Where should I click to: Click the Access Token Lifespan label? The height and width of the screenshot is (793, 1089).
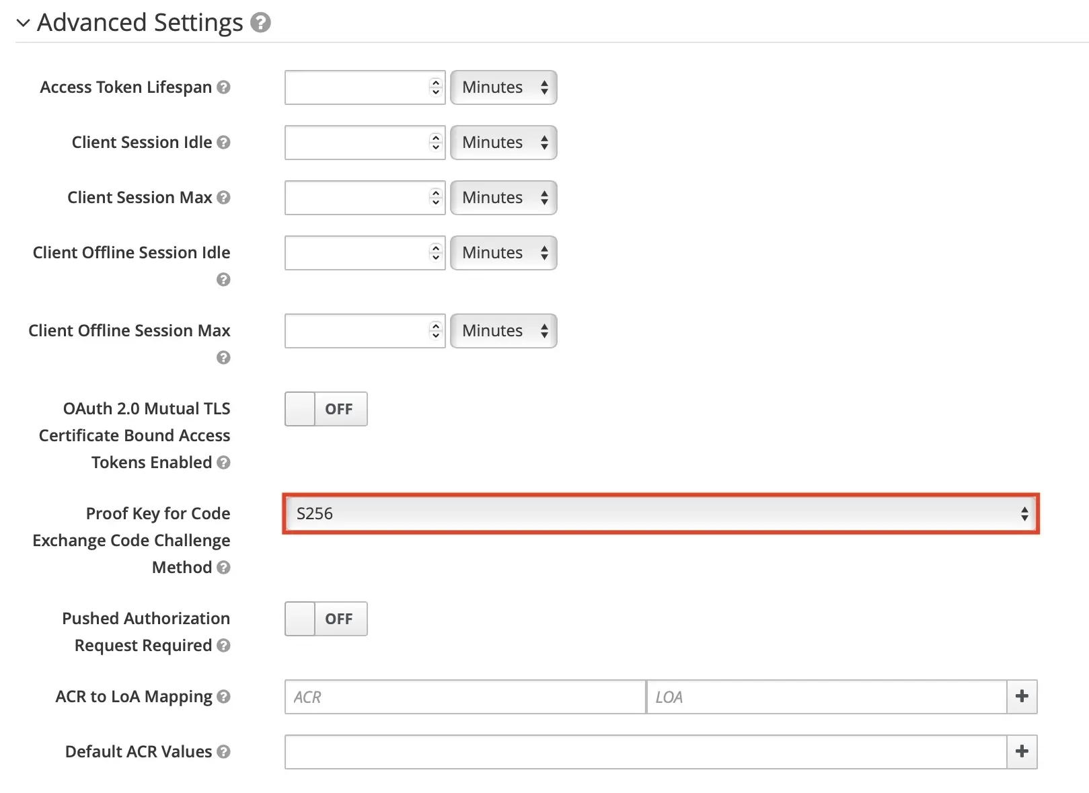click(126, 87)
